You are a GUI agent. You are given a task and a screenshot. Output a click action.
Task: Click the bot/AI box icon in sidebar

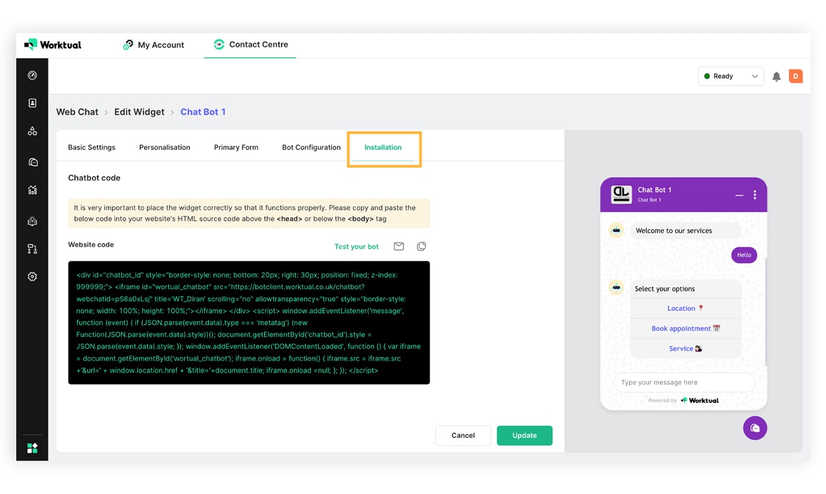tap(33, 221)
